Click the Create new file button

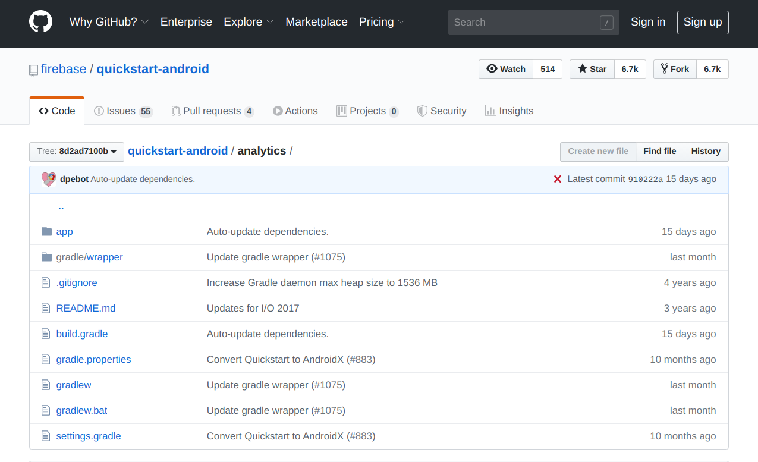(x=598, y=152)
